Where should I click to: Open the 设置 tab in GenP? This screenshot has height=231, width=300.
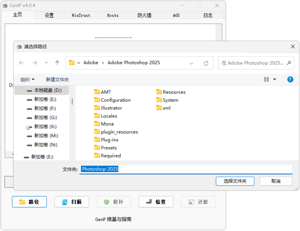49,15
